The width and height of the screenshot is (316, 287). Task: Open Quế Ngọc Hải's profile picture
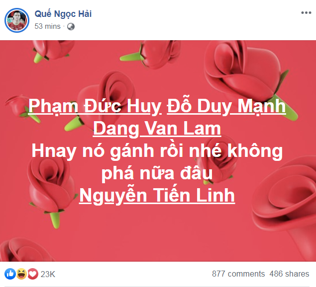click(17, 20)
